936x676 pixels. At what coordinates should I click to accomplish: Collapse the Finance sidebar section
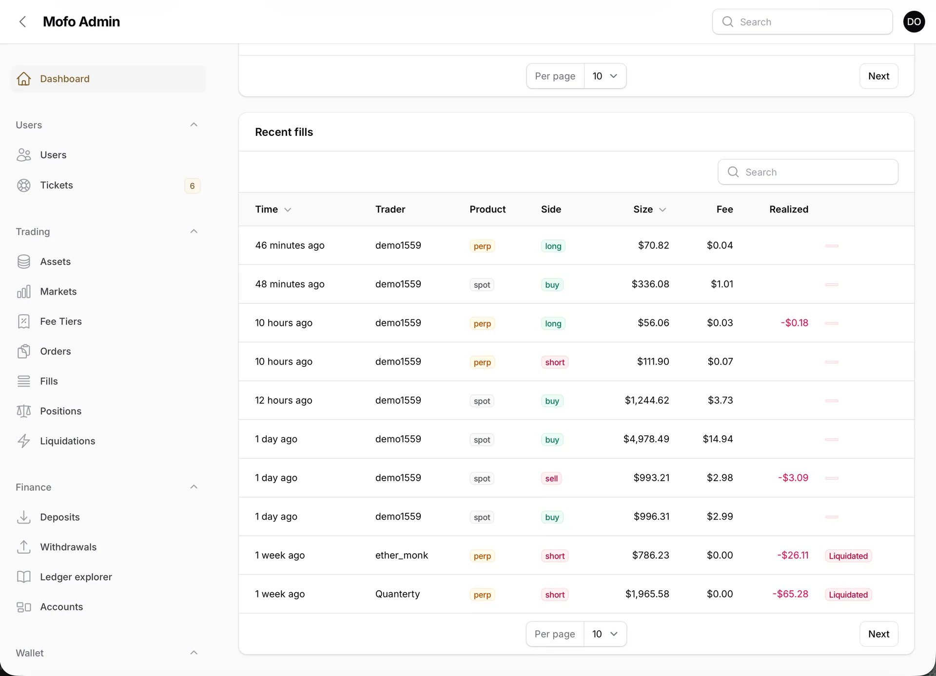tap(194, 487)
